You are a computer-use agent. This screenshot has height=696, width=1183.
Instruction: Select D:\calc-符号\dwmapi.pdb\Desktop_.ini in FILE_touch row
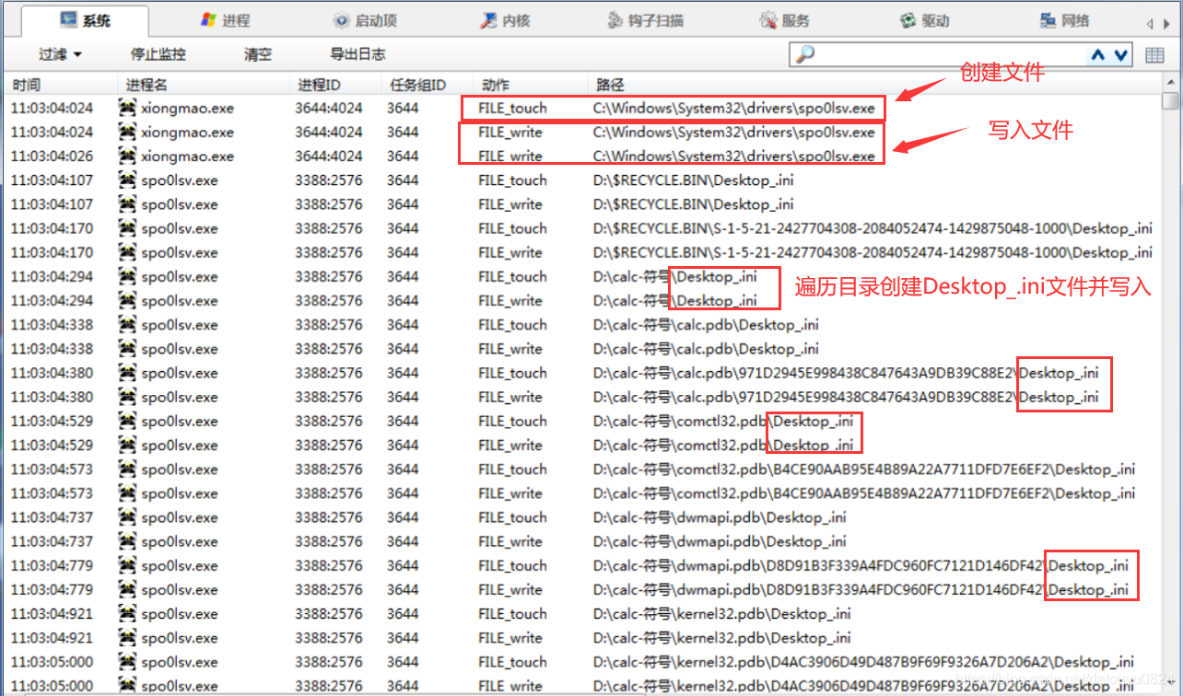point(721,517)
